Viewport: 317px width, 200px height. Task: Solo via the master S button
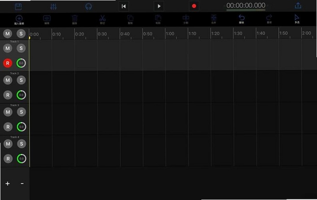(x=21, y=34)
